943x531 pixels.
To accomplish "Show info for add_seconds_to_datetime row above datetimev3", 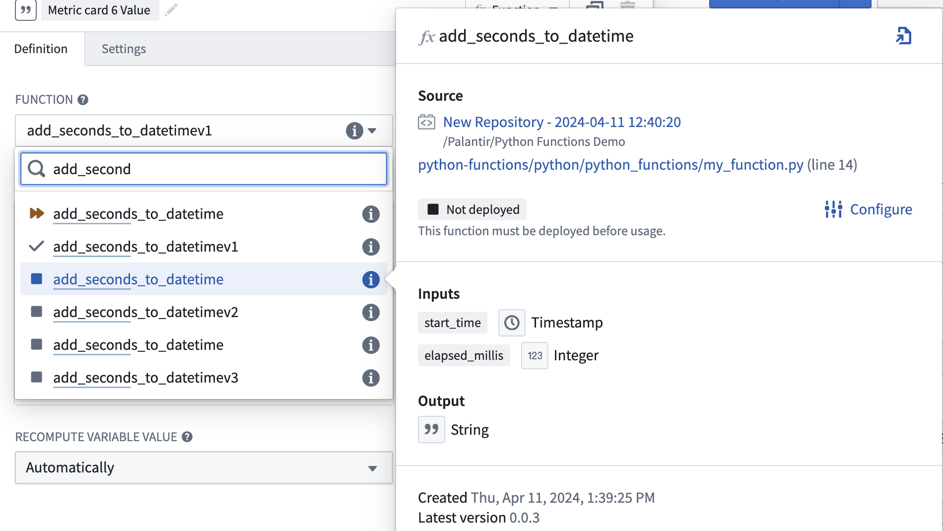I will tap(371, 345).
